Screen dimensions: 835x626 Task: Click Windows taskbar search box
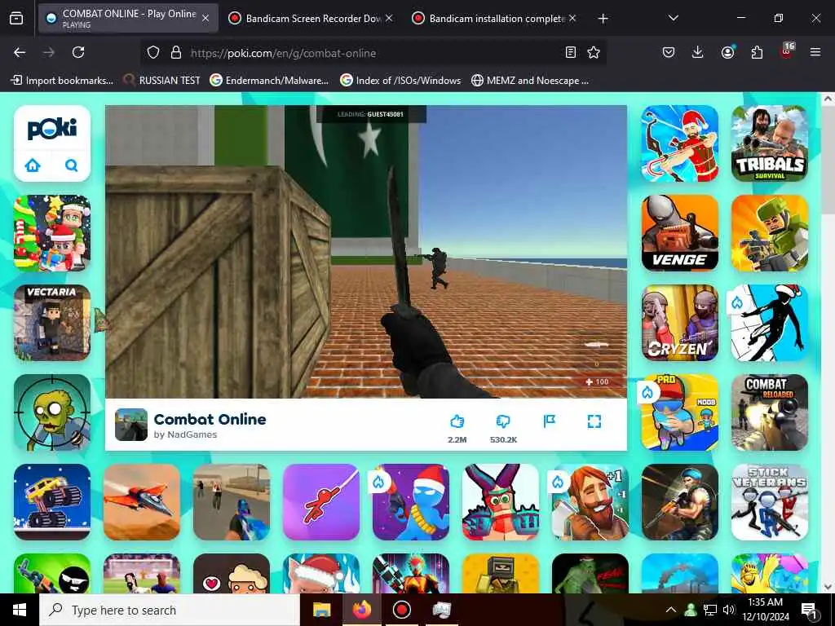[x=170, y=610]
